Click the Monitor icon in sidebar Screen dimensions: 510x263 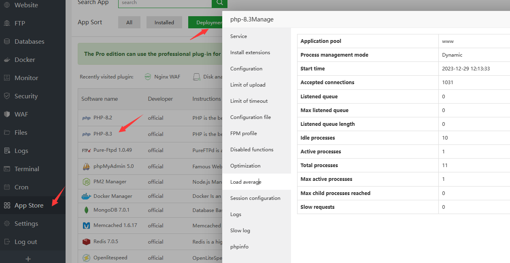[x=7, y=78]
